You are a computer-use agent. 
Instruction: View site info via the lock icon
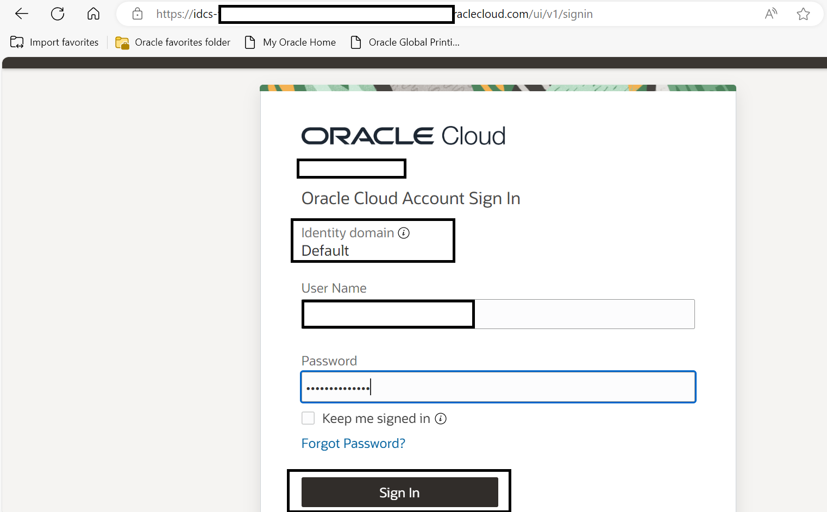(137, 14)
